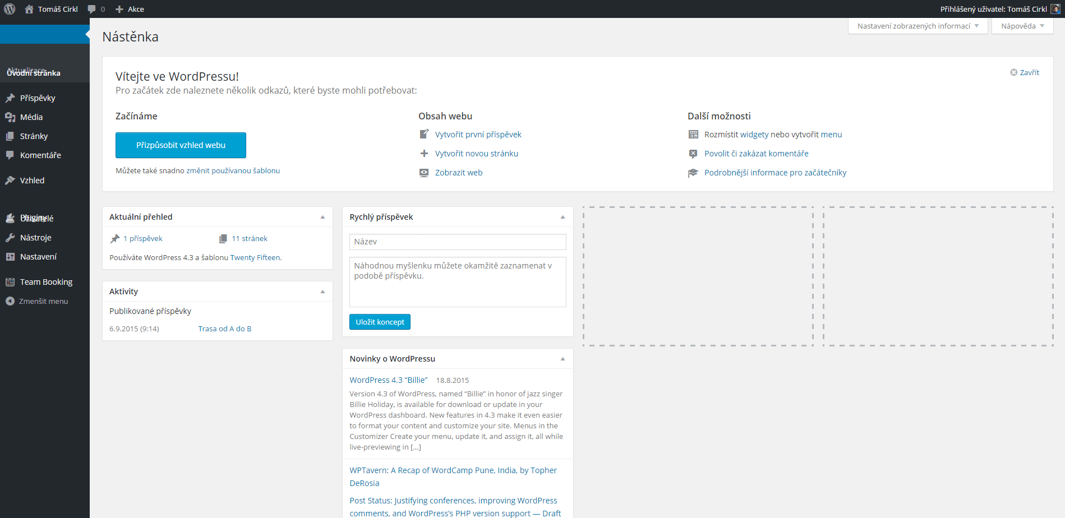Screen dimensions: 1065x518
Task: Open Podrobnější informace pro začátečníky link
Action: (x=776, y=173)
